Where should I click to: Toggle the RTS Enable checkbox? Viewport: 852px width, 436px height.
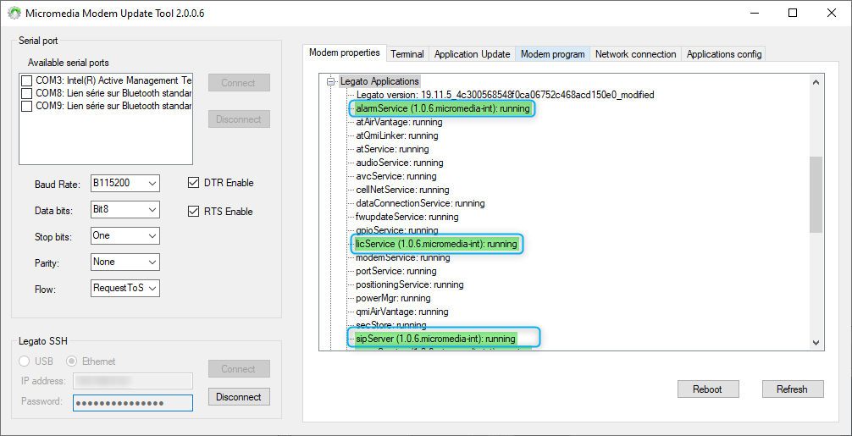point(193,212)
